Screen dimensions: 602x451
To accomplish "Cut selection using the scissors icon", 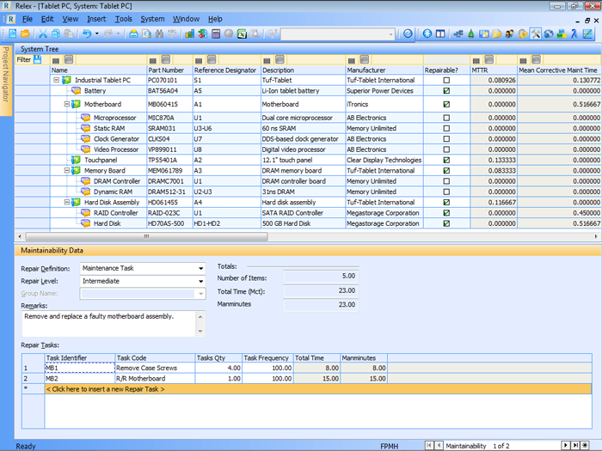I will click(43, 34).
